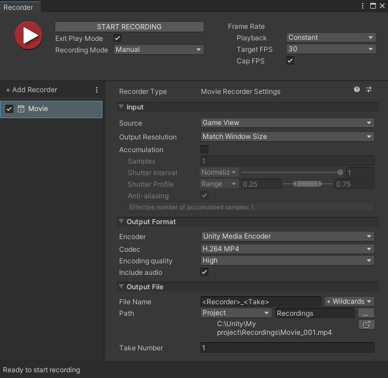The height and width of the screenshot is (378, 388).
Task: Select Movie recorder list item
Action: coord(51,109)
